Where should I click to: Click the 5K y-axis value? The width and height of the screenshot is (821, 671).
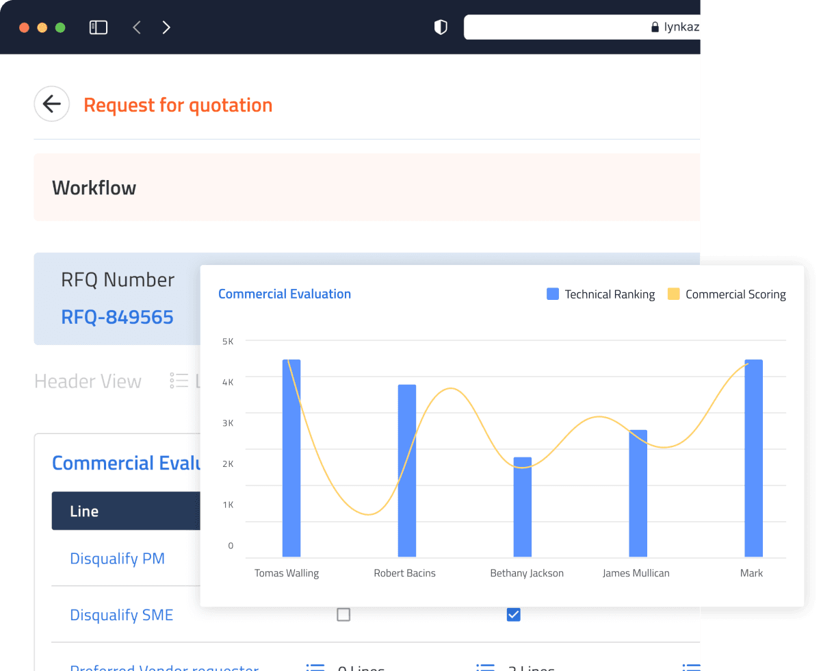point(228,341)
